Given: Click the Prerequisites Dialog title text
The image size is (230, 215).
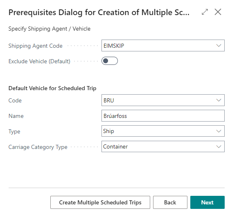Looking at the screenshot, I should (x=99, y=12).
